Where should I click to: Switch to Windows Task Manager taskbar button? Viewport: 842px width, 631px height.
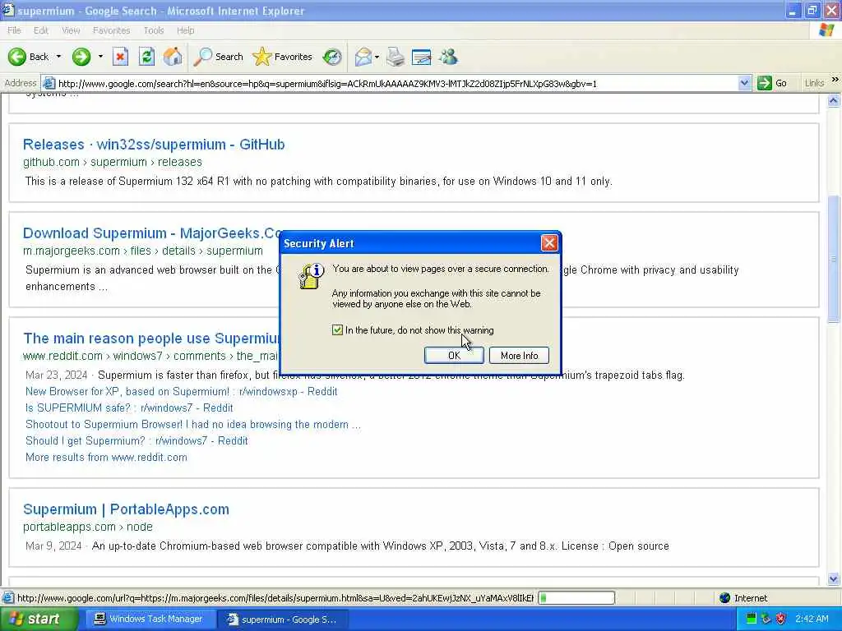[150, 619]
